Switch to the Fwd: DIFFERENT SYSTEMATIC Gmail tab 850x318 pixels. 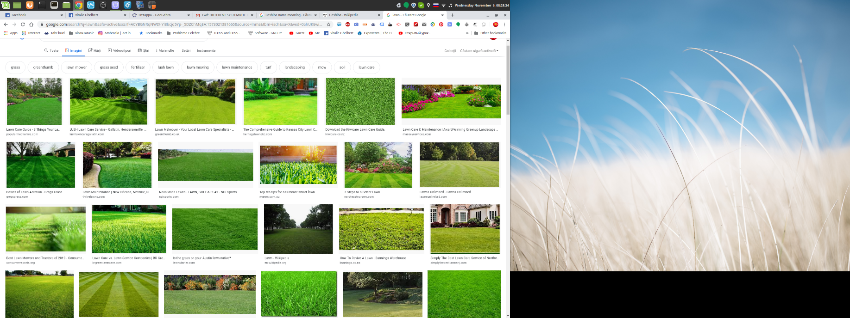click(x=224, y=15)
